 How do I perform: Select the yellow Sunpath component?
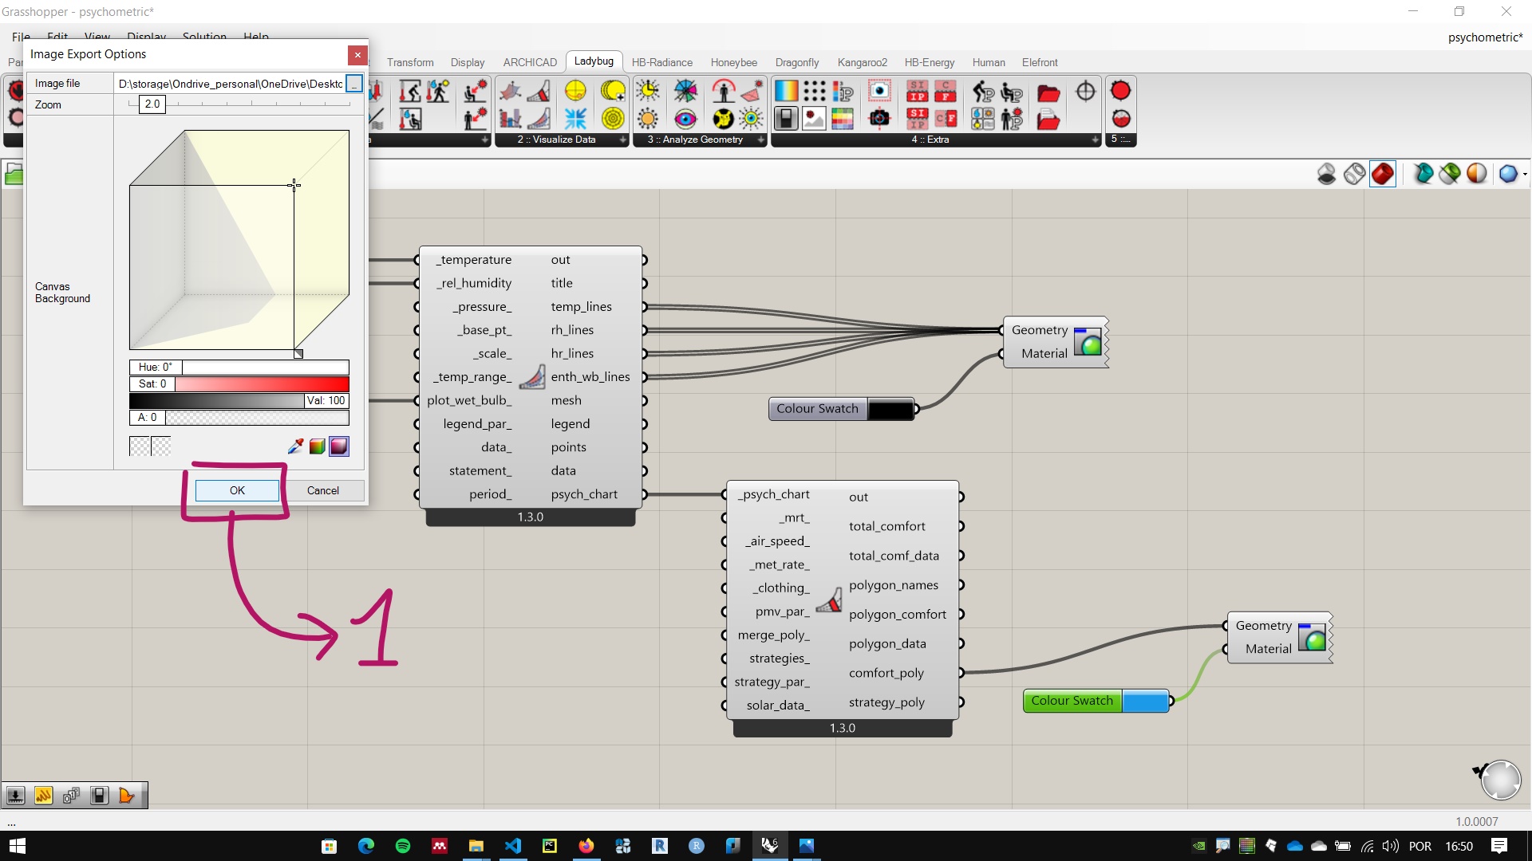[574, 91]
